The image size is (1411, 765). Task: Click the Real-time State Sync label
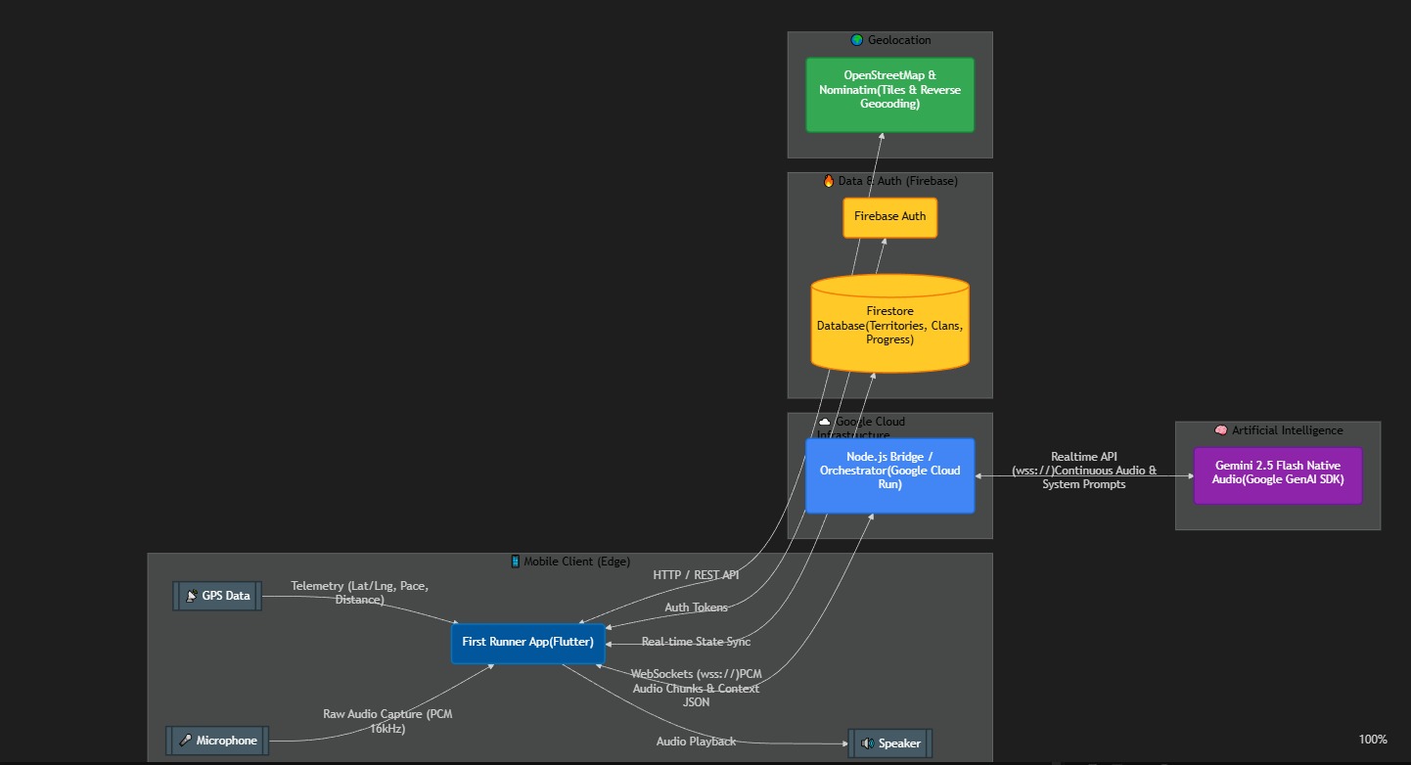[x=696, y=642]
